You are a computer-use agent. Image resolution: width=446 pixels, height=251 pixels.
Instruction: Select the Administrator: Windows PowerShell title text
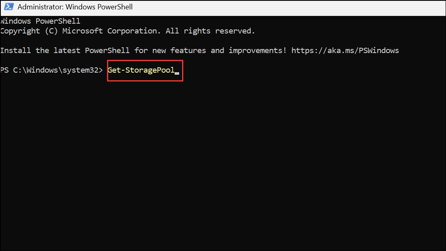[75, 7]
